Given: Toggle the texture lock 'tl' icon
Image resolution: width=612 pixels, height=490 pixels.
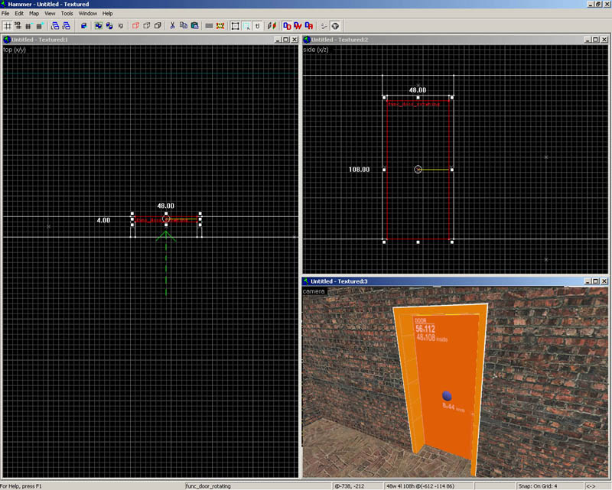Looking at the screenshot, I should click(257, 26).
